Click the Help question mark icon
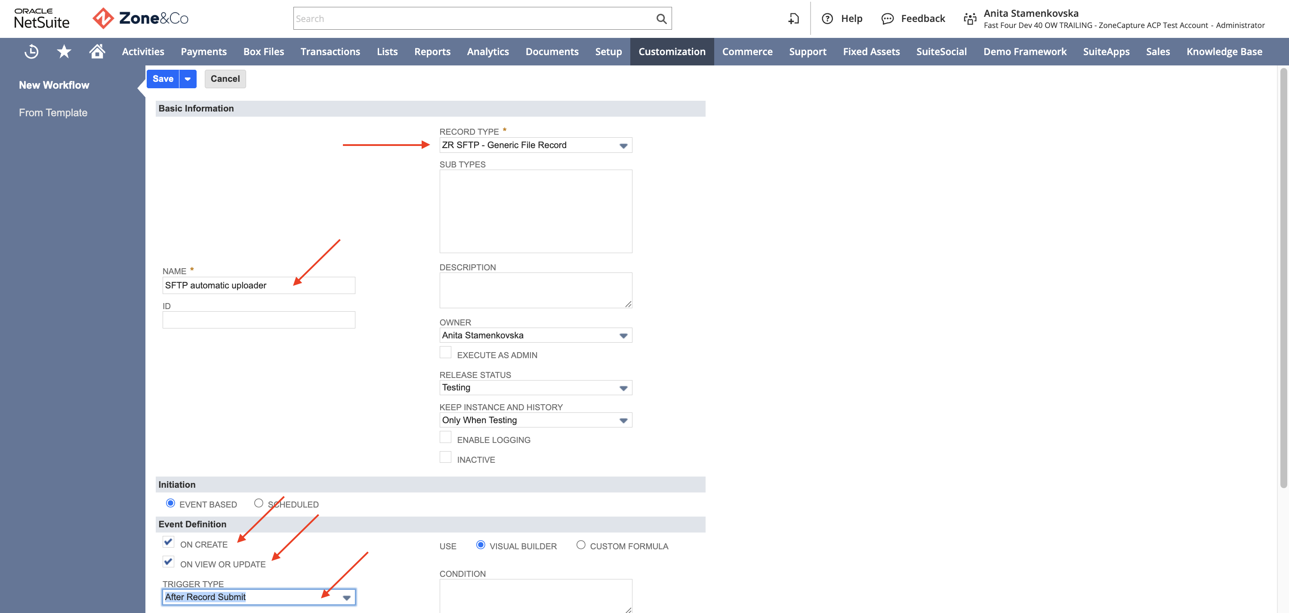Viewport: 1289px width, 613px height. (x=827, y=19)
